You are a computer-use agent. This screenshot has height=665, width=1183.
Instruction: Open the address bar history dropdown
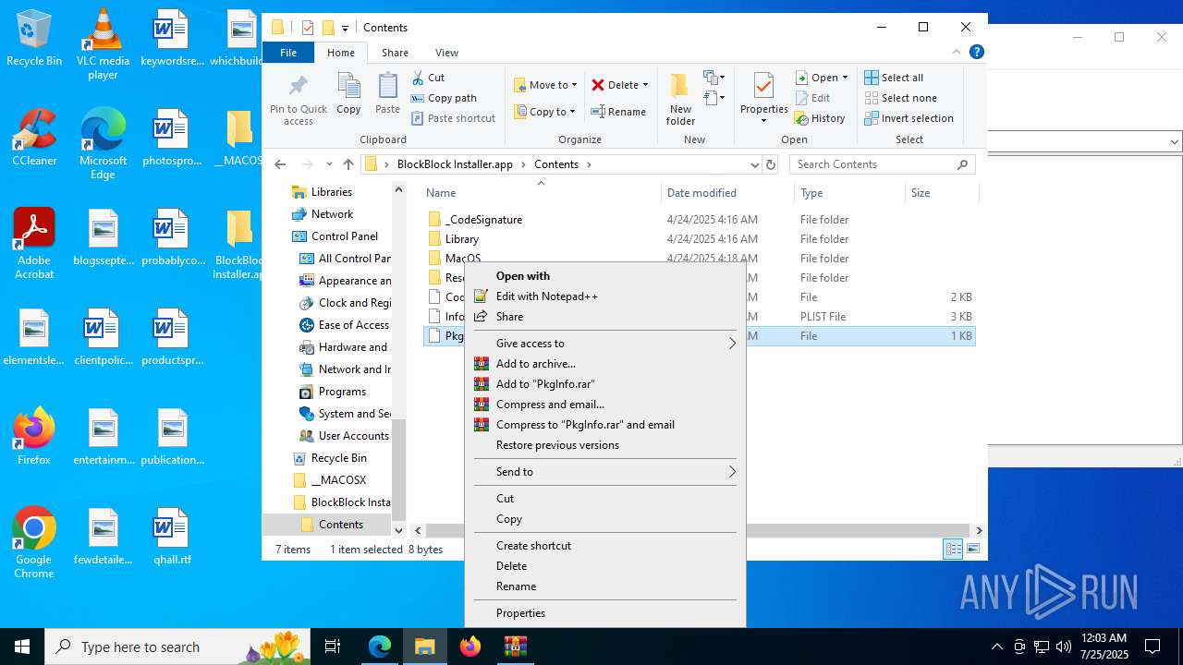click(754, 164)
